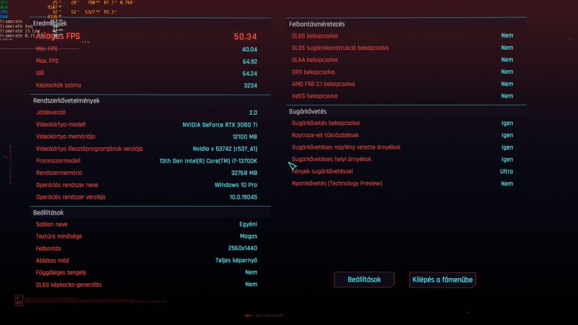Image resolution: width=578 pixels, height=325 pixels.
Task: Click the Windows 10 Pro value
Action: [236, 185]
